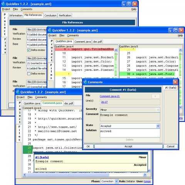
Task: Close the Comments dialog with the red X
Action: point(175,82)
